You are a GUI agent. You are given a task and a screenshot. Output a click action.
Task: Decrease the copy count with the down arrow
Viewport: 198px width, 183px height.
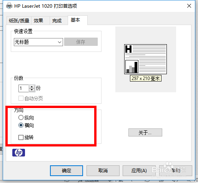(x=32, y=90)
